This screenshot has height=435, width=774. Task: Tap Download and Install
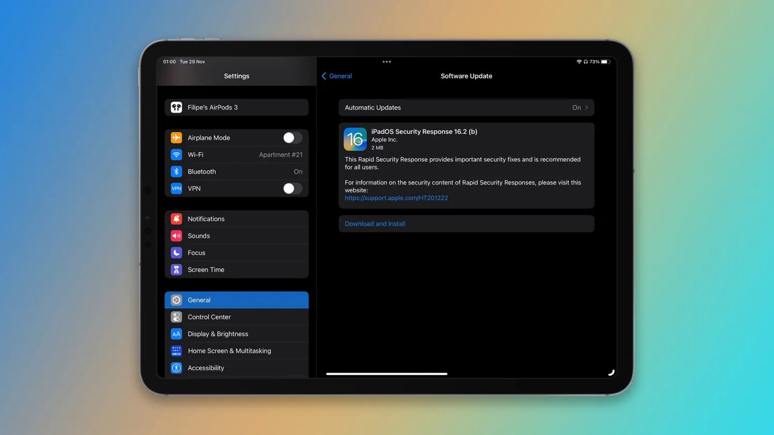pos(375,224)
